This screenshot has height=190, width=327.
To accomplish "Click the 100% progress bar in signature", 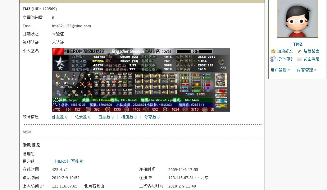I will [x=195, y=51].
